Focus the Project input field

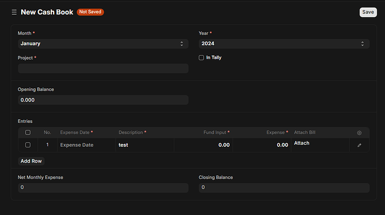tap(103, 68)
